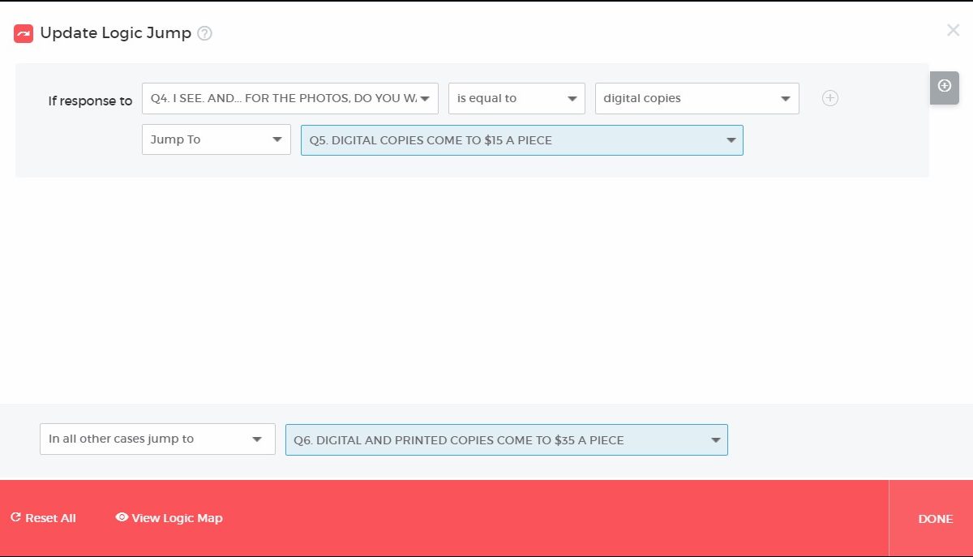Click the Reset All circular arrow icon

[x=15, y=517]
